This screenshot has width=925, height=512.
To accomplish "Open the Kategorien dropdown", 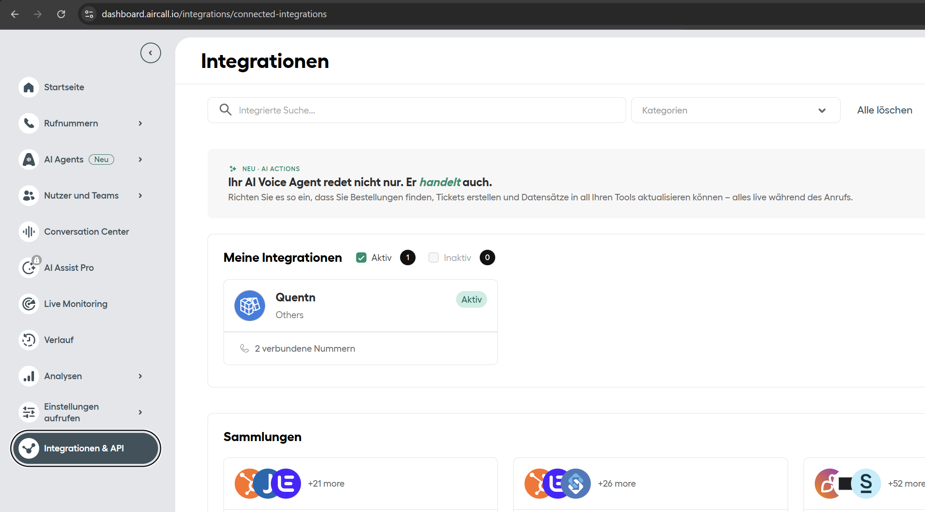I will click(x=736, y=110).
